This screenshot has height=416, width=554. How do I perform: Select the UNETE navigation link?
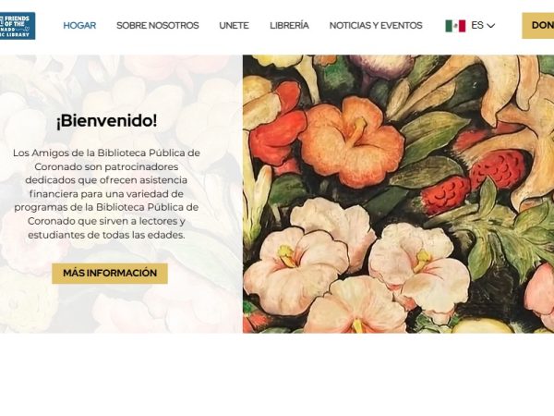(x=234, y=26)
